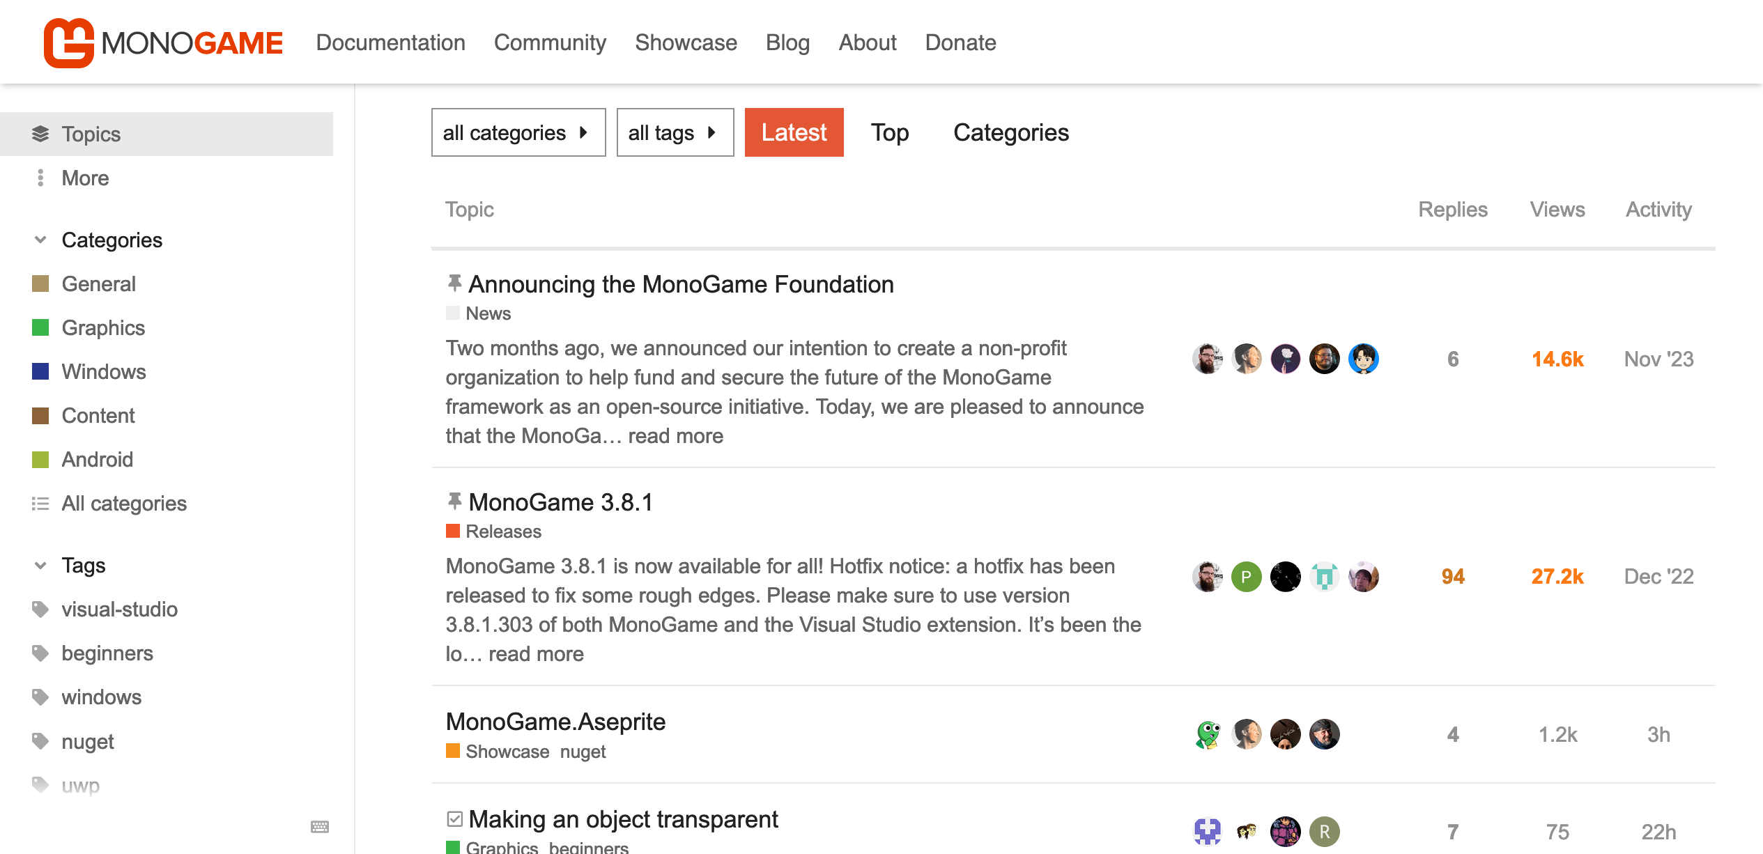1763x854 pixels.
Task: Open the all categories dropdown
Action: click(518, 132)
